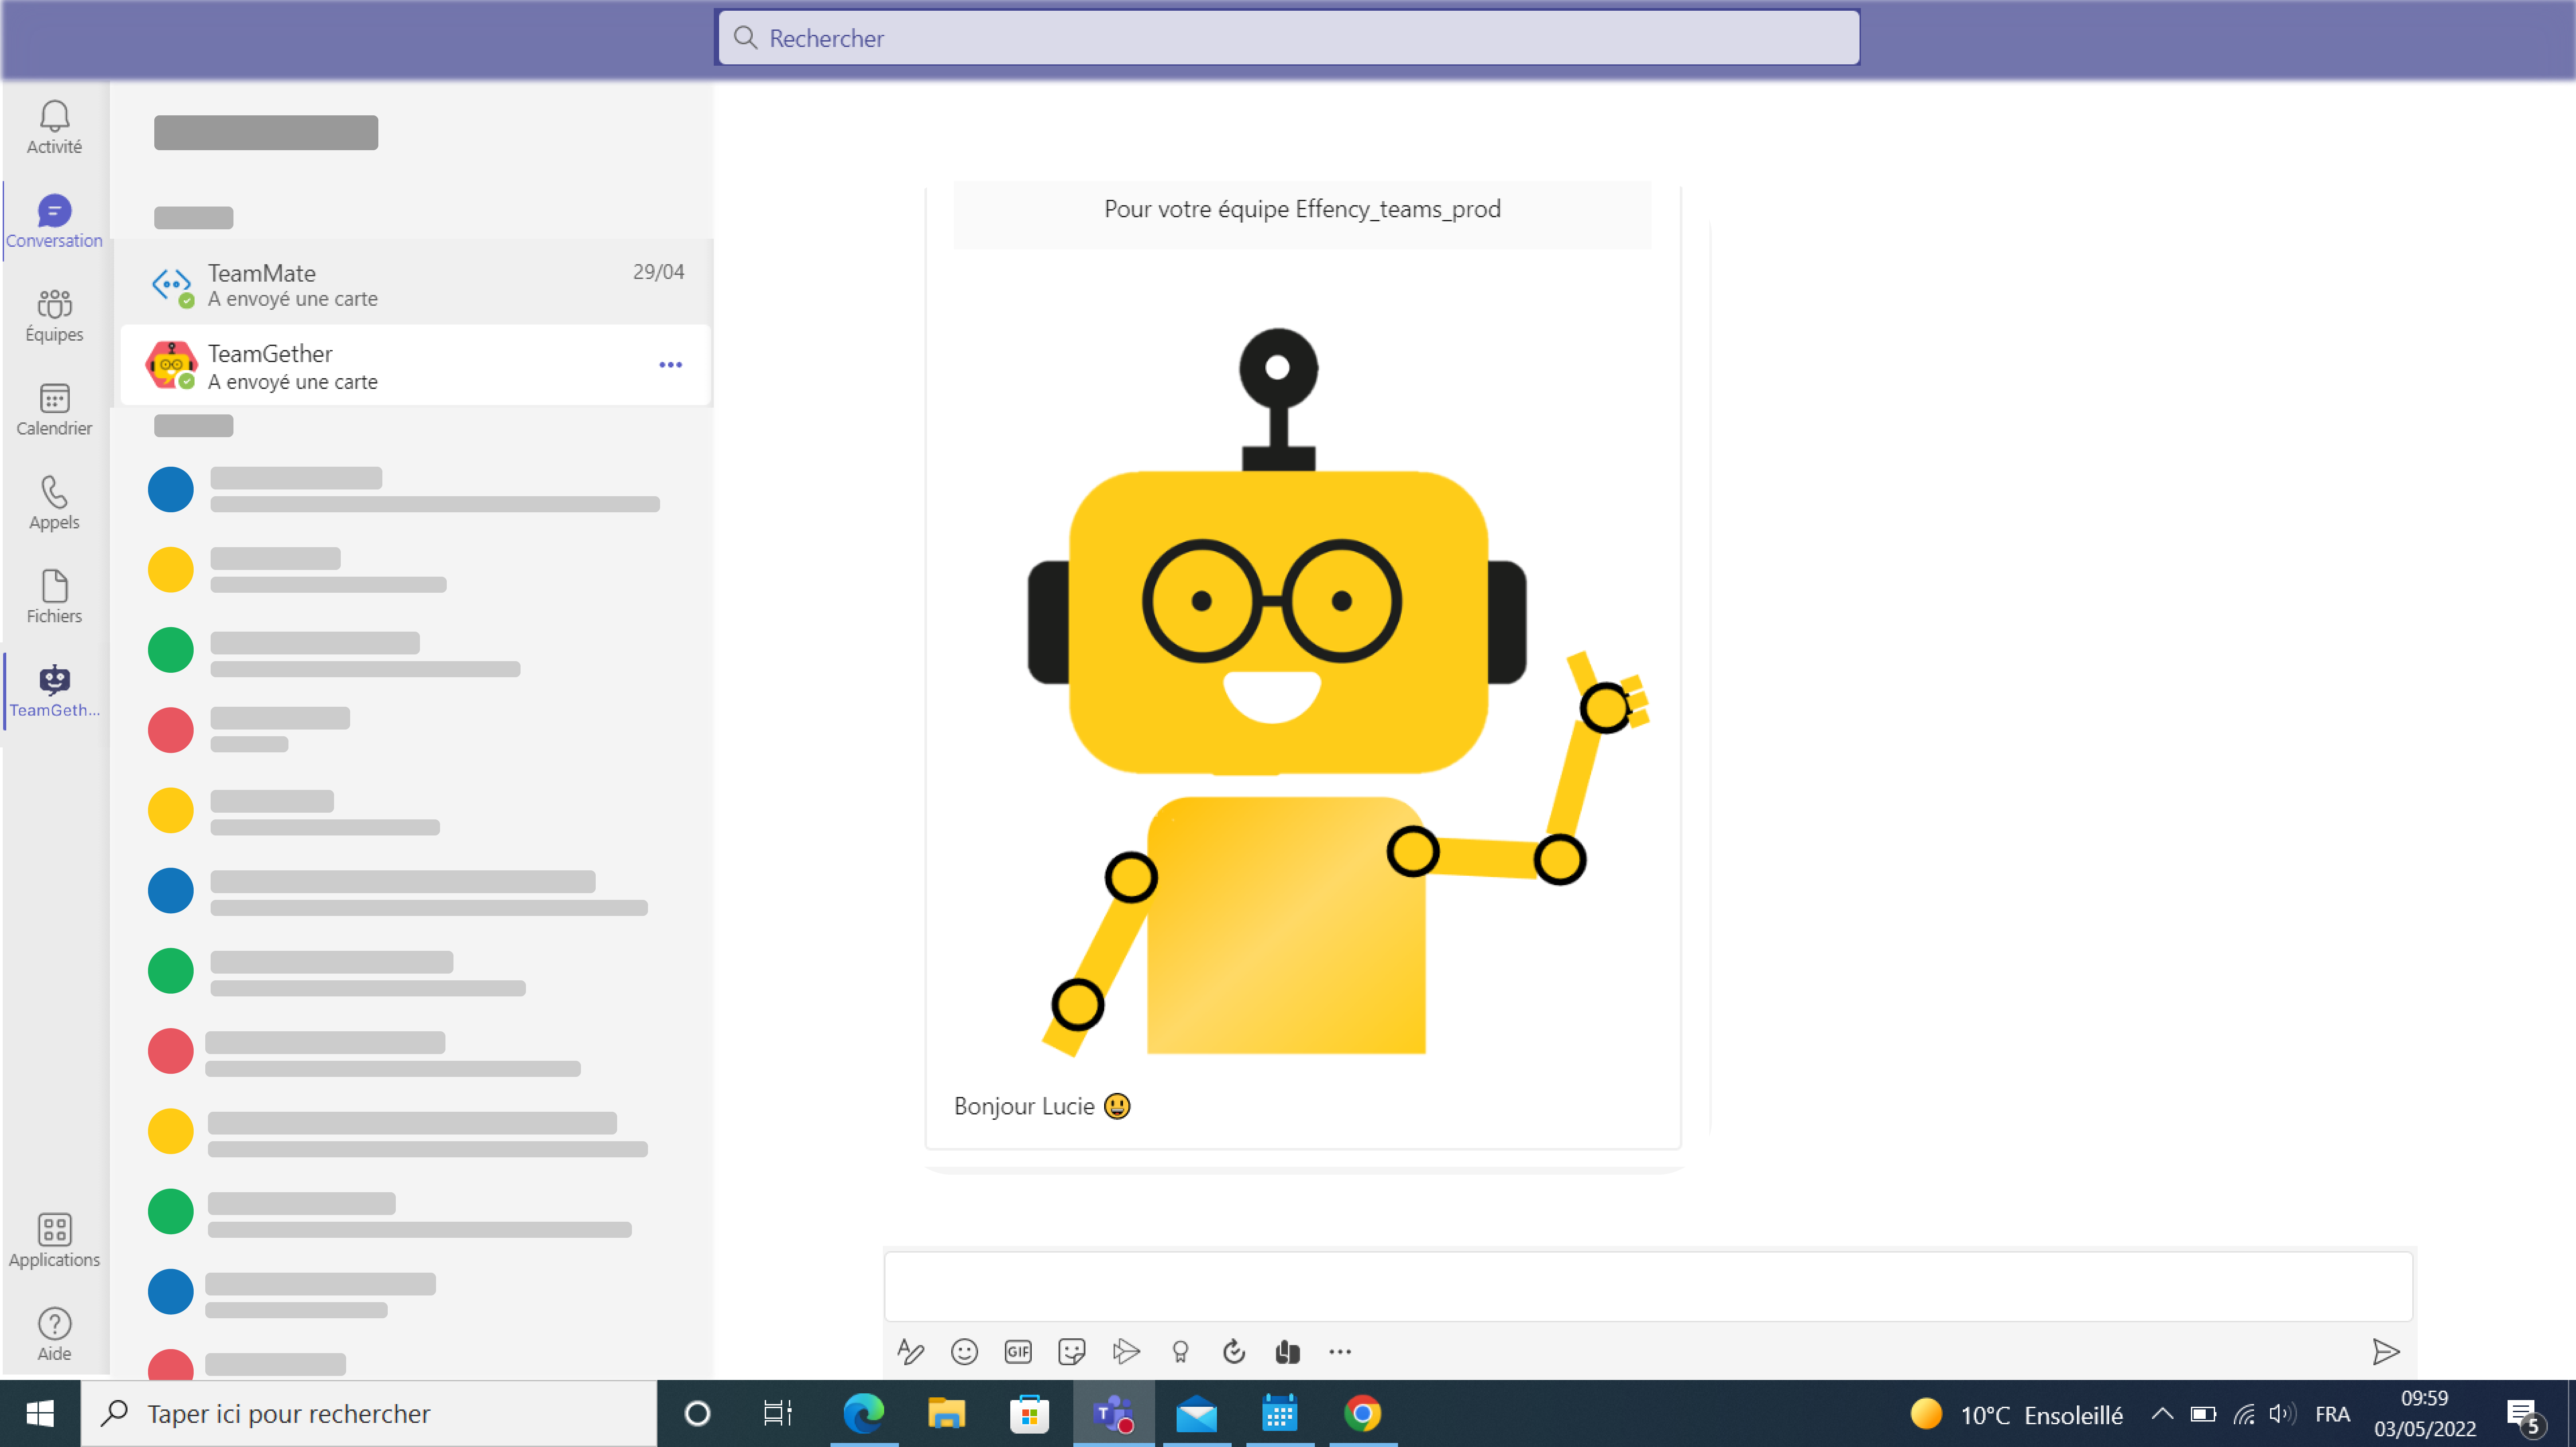This screenshot has height=1447, width=2576.
Task: Open TeamMate conversation entry
Action: click(x=421, y=283)
